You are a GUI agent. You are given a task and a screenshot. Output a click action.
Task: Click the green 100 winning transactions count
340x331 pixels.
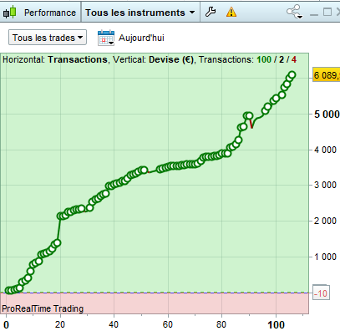click(264, 59)
